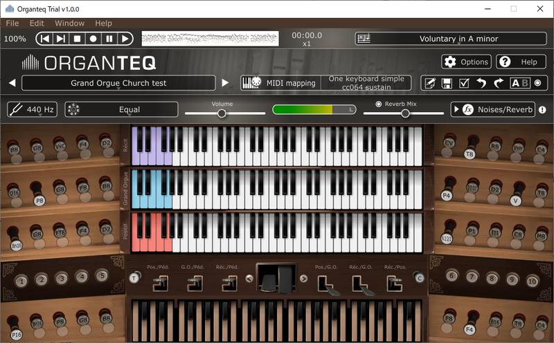Open the Equal temperament dropdown
554x343 pixels.
pos(129,109)
